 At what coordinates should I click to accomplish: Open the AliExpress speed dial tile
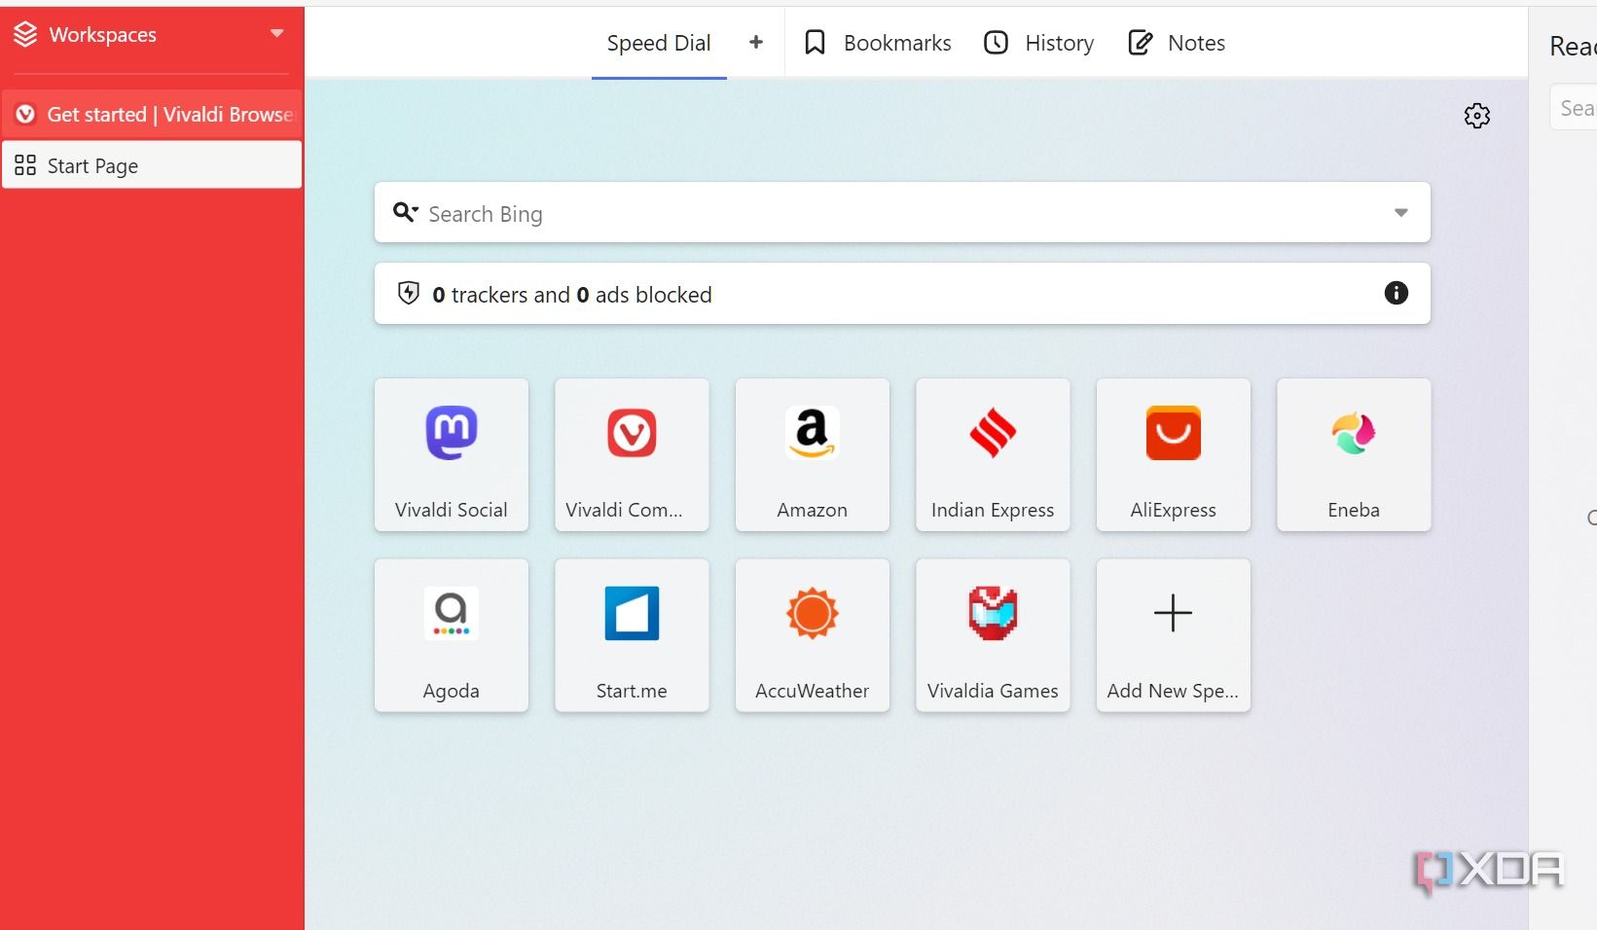(x=1174, y=454)
